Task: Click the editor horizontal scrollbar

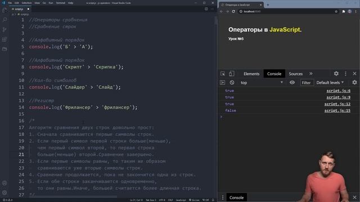Action: [73, 196]
